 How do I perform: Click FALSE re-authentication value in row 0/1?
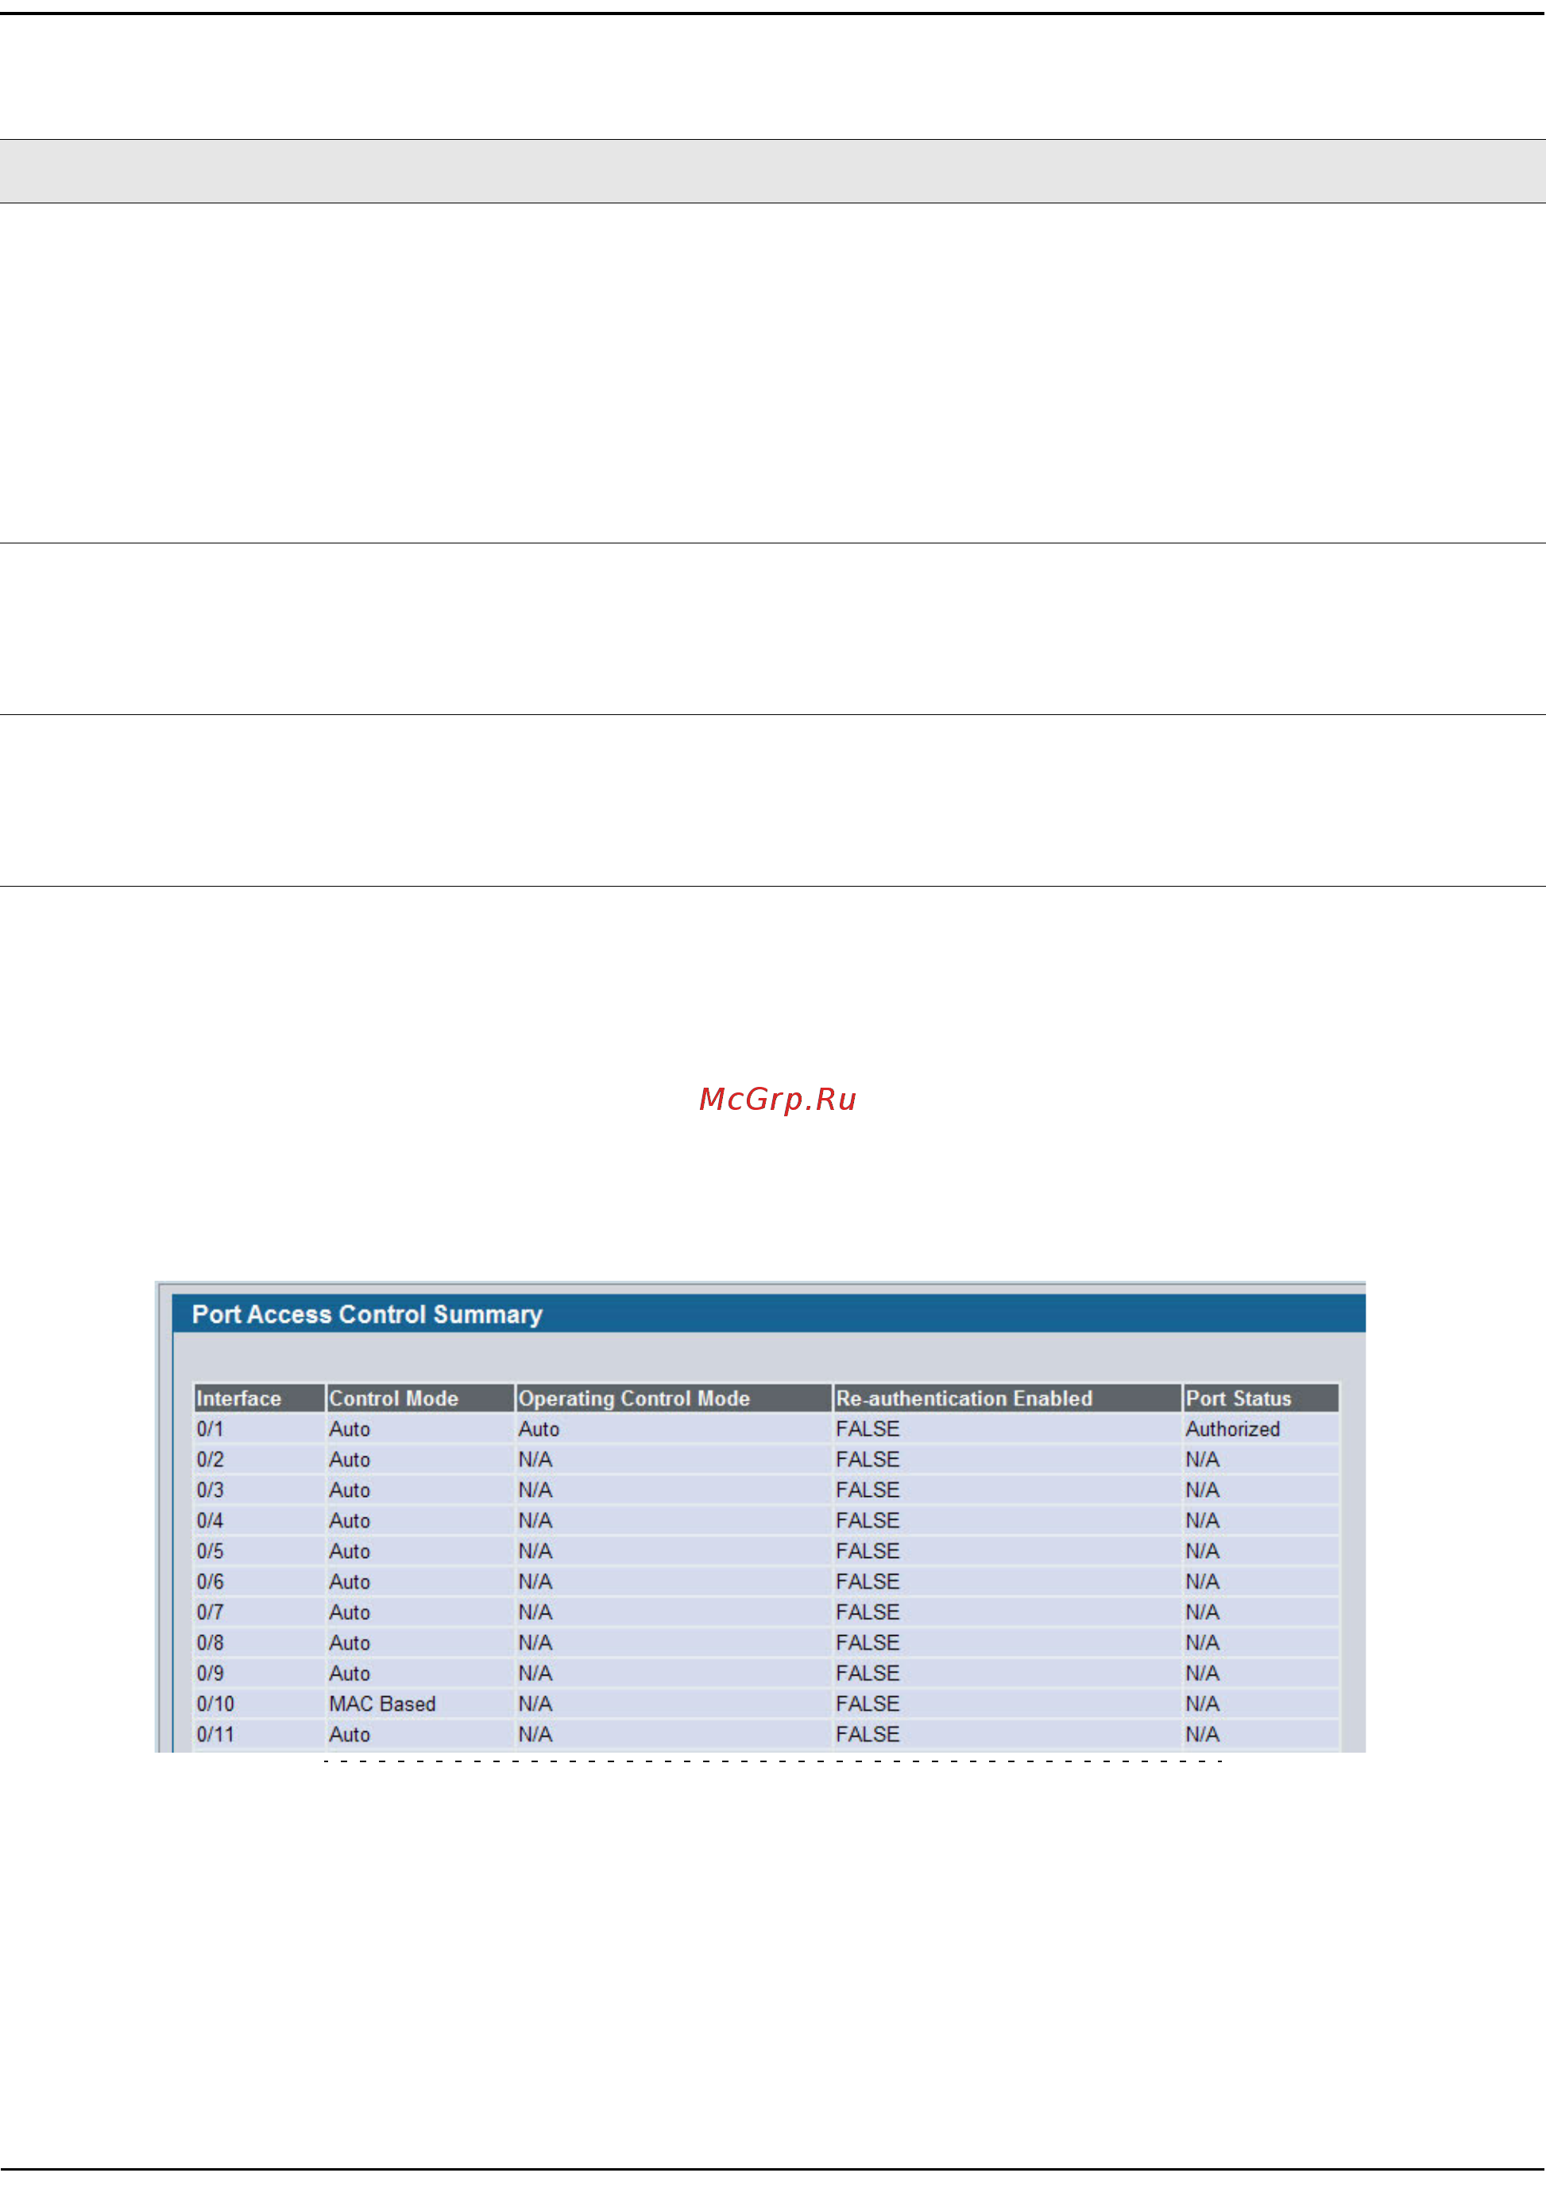tap(868, 1428)
